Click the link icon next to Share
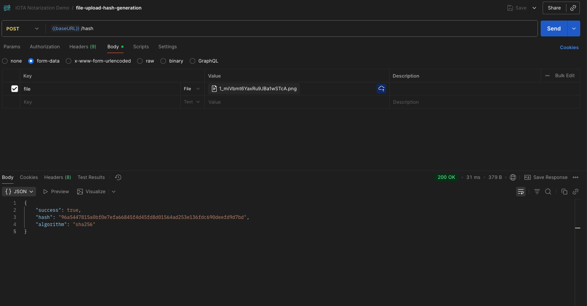587x306 pixels. (x=573, y=8)
